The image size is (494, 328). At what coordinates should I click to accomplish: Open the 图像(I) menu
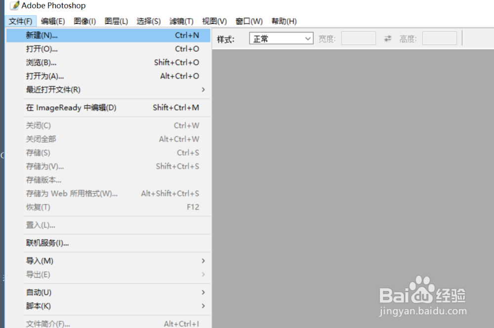coord(85,21)
